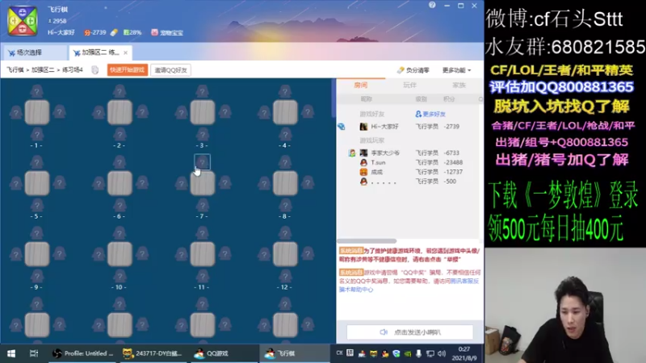Click 快速开始游戏 button
This screenshot has width=646, height=363.
coord(128,70)
